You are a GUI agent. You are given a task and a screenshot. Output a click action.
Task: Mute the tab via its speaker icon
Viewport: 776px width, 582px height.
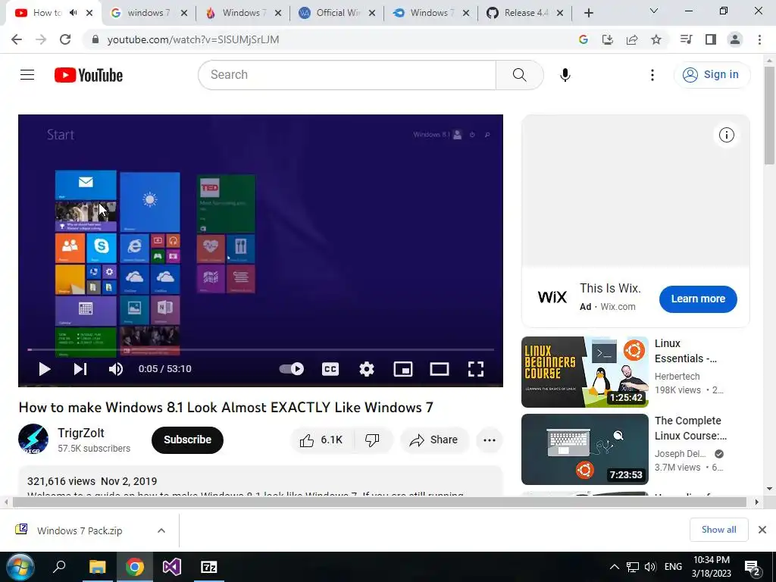point(74,13)
